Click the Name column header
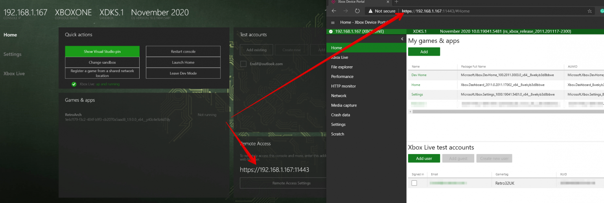 coord(416,67)
